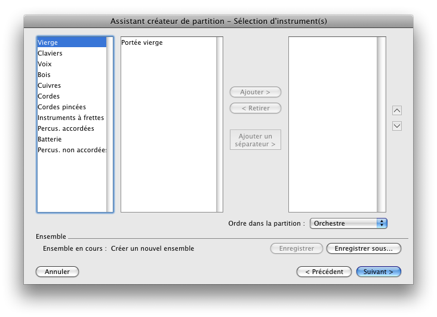
Task: Select Portée vierge instrument
Action: tap(141, 42)
